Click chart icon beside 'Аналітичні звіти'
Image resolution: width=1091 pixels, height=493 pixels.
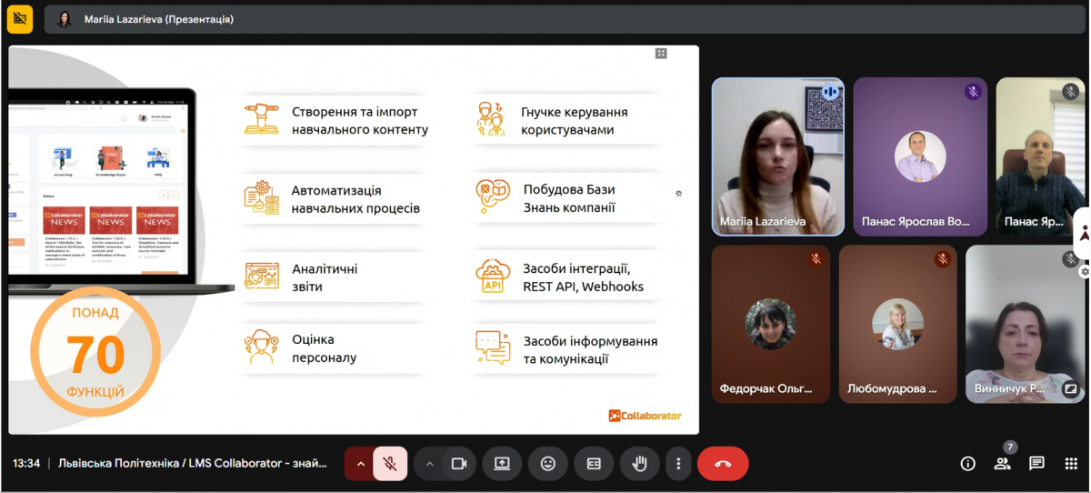click(261, 277)
